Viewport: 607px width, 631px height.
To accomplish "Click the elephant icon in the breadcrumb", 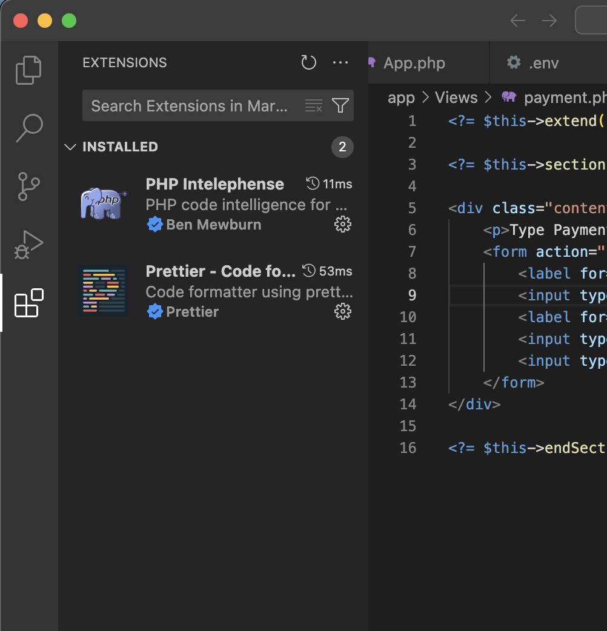I will pyautogui.click(x=509, y=97).
